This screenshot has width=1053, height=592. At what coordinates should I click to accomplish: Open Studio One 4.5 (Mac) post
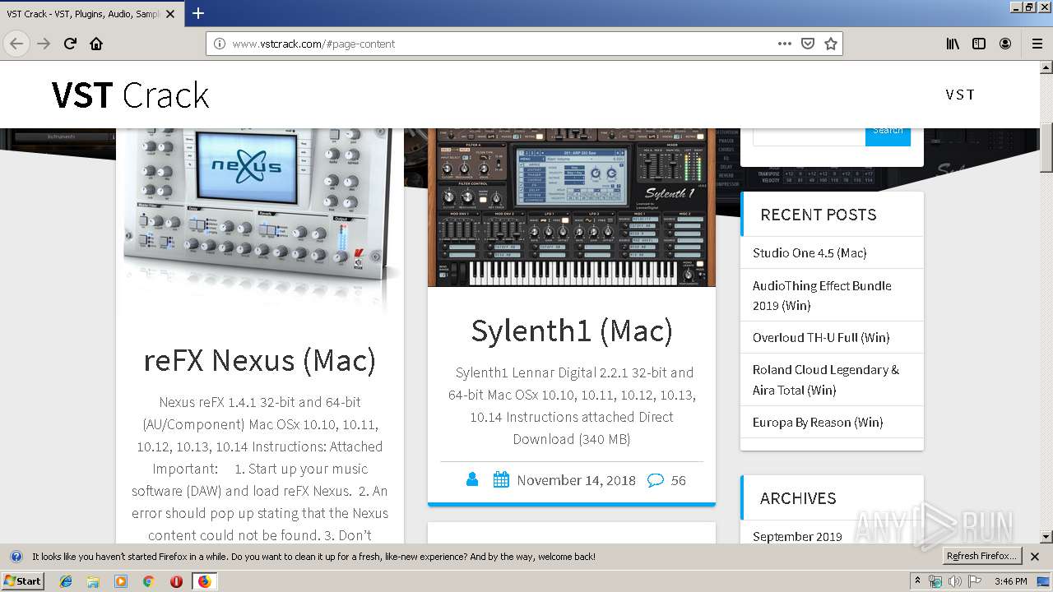(809, 253)
